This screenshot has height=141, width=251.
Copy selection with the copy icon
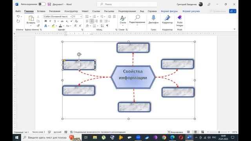(38, 21)
